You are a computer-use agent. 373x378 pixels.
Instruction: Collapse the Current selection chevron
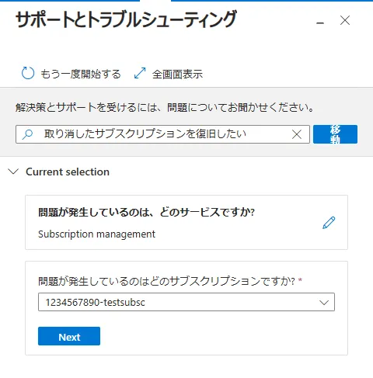[13, 172]
